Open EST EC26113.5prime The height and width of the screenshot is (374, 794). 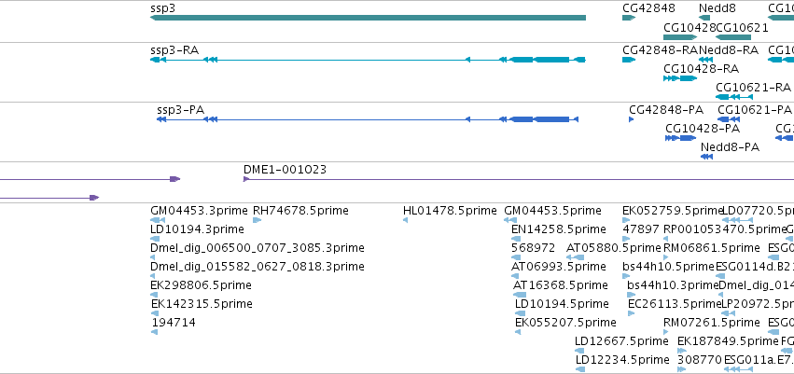point(674,304)
